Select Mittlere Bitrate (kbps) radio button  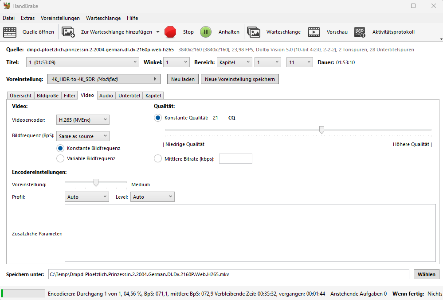(158, 158)
